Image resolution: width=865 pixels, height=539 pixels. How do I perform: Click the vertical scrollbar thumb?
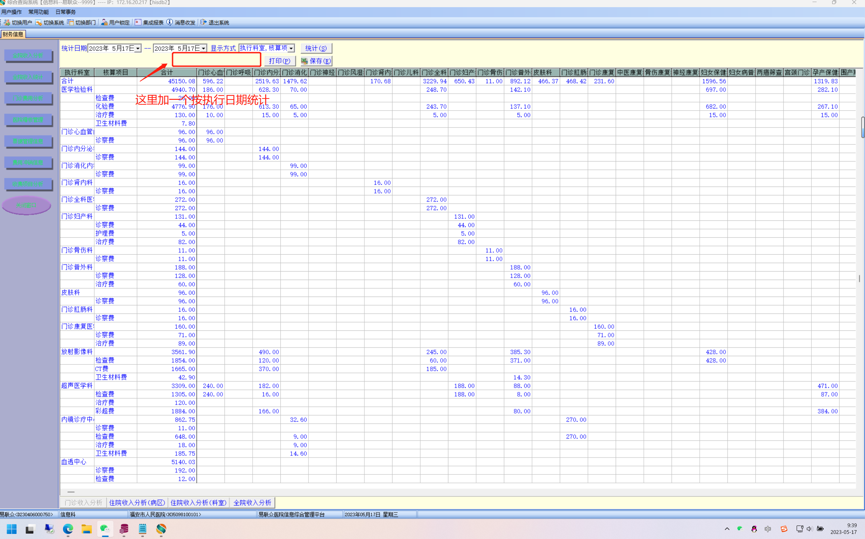tap(862, 127)
